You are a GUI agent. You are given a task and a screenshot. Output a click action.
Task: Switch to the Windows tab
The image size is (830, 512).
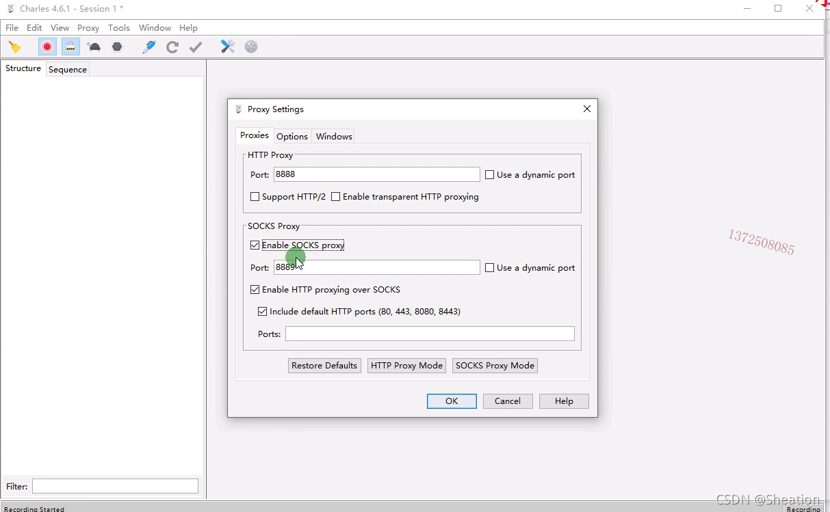click(x=334, y=136)
